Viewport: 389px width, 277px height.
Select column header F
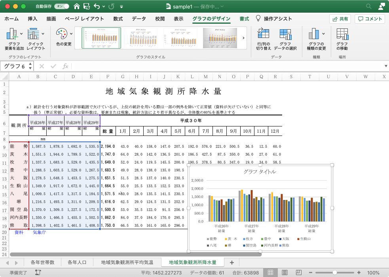[x=108, y=77]
